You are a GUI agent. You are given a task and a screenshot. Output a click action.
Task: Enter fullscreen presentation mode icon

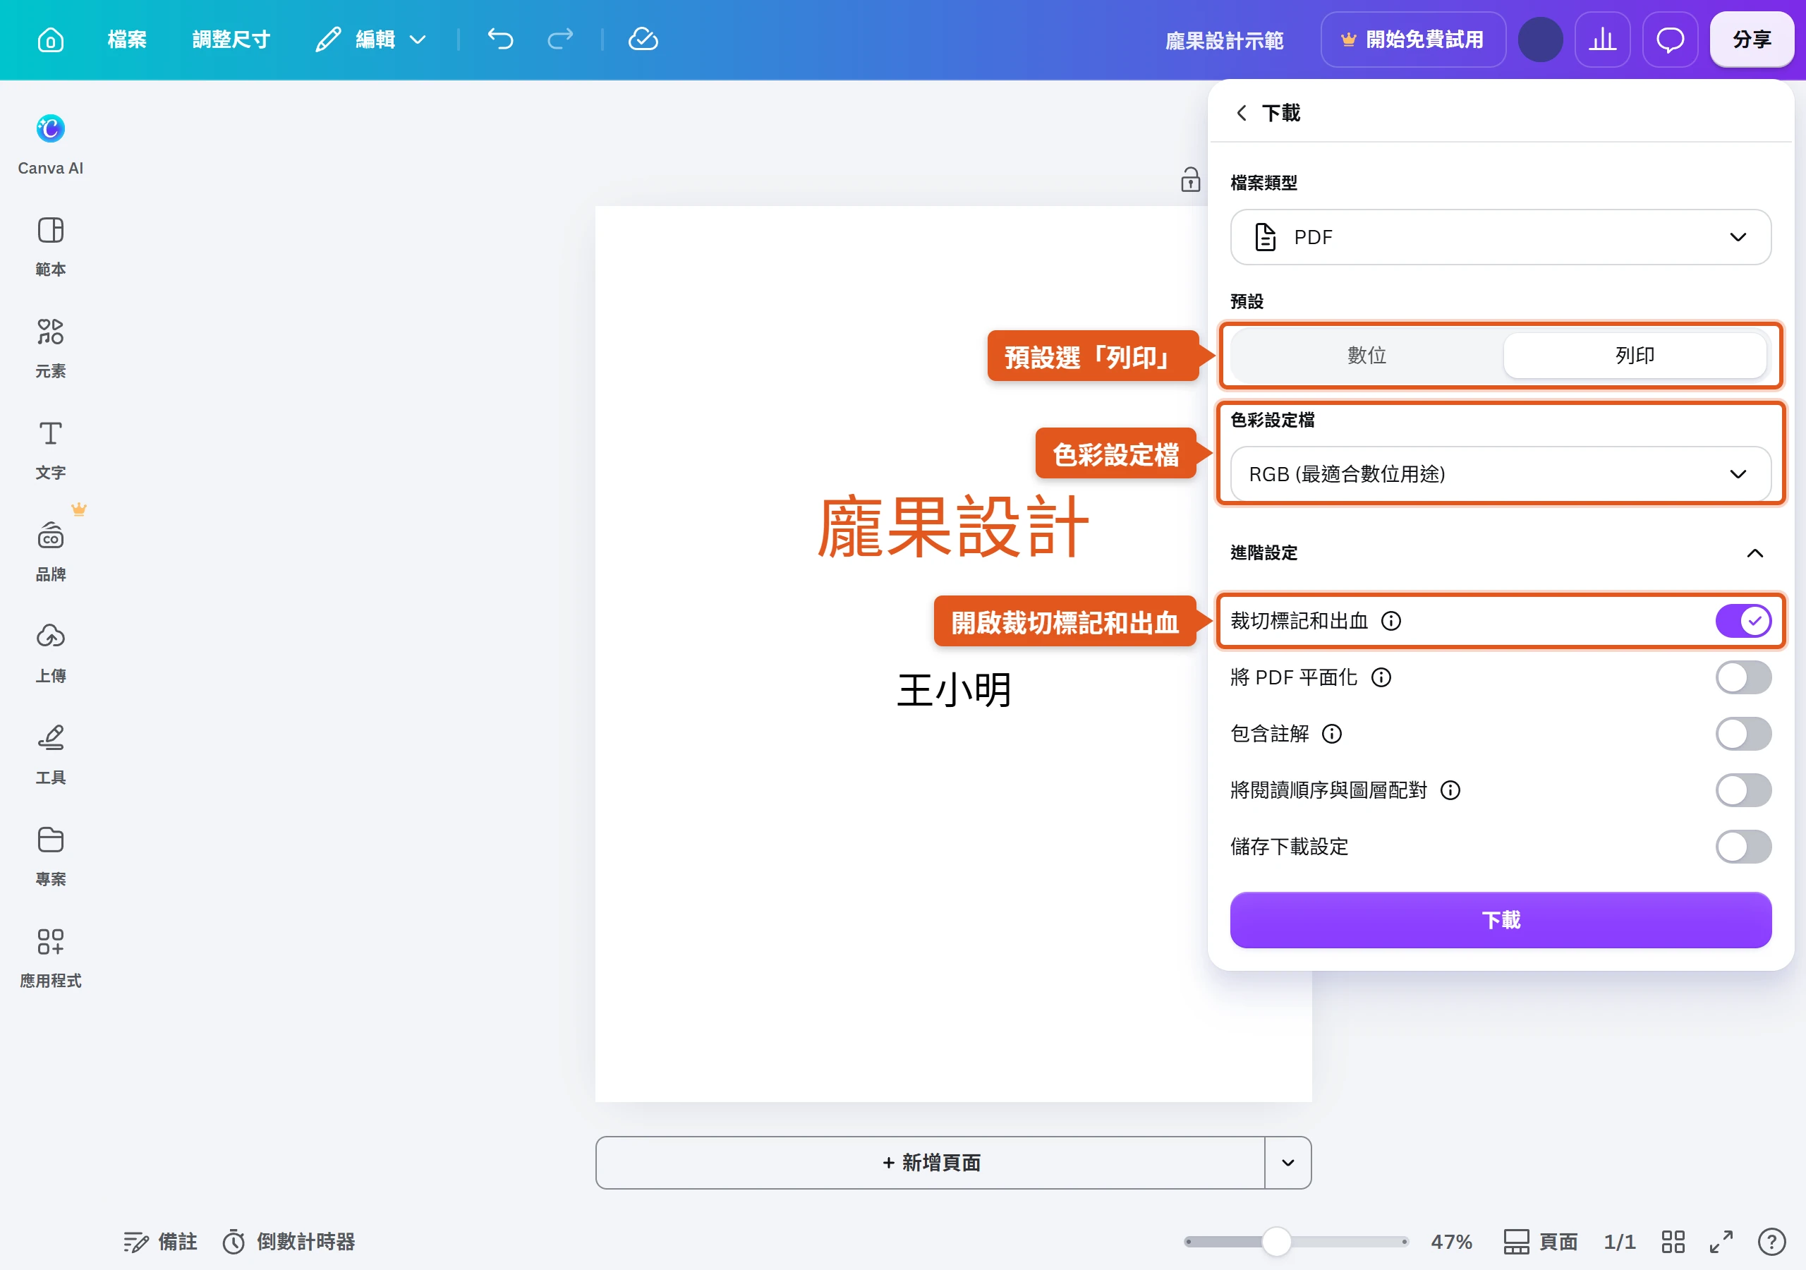(x=1721, y=1242)
